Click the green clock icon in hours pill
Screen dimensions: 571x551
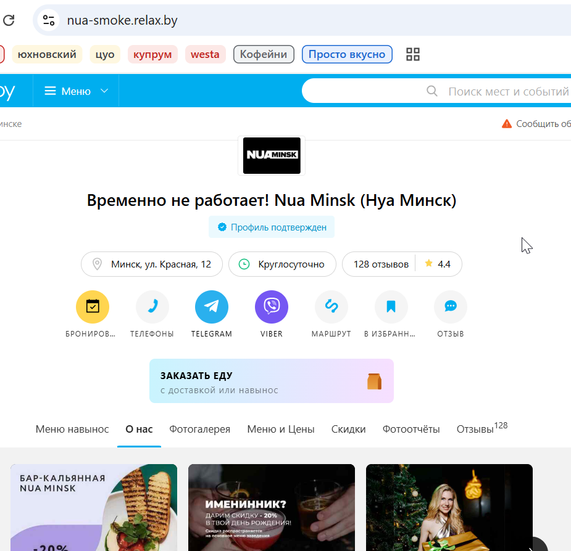(244, 264)
